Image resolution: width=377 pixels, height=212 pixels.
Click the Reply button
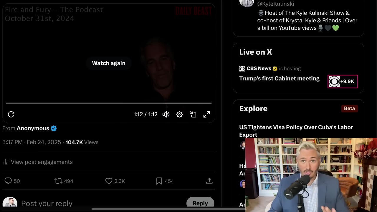tap(200, 203)
